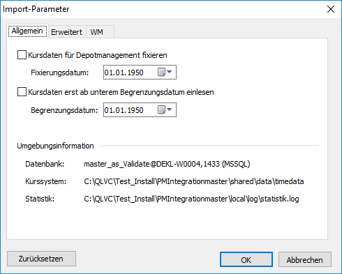Select the Allgemein tab
Screen dimensions: 342x274
tap(27, 31)
